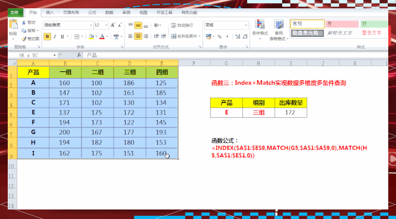The height and width of the screenshot is (219, 396).
Task: Select column F header
Action: [194, 63]
